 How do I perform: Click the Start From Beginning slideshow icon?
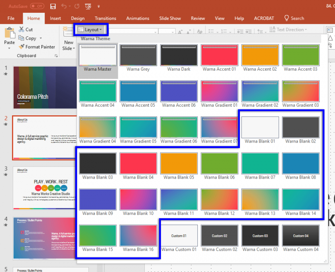(88, 6)
